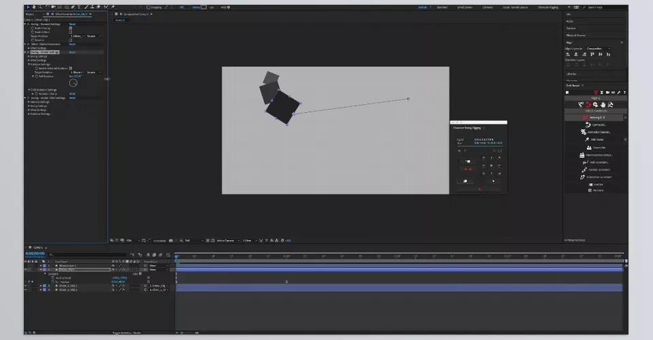Click the Duik hand controllers icon
The width and height of the screenshot is (653, 340).
[x=603, y=105]
